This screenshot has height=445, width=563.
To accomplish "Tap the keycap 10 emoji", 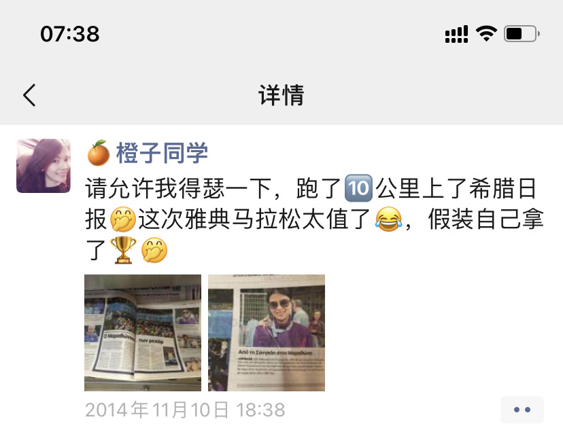I will 358,188.
